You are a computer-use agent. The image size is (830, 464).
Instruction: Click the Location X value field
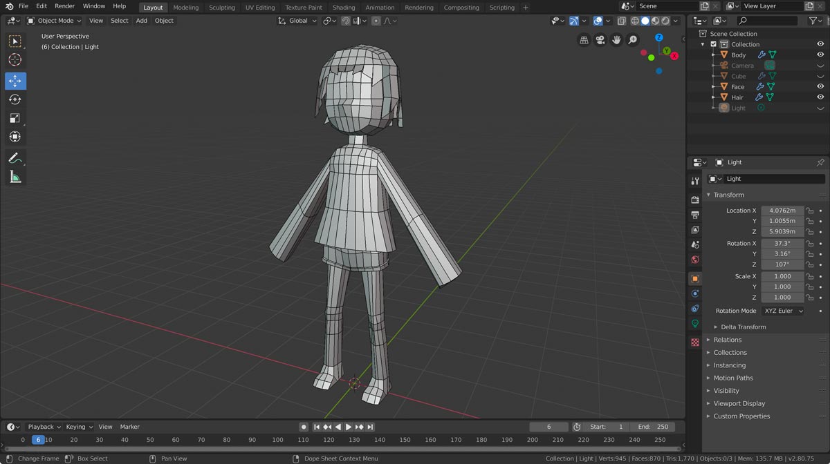click(x=782, y=211)
